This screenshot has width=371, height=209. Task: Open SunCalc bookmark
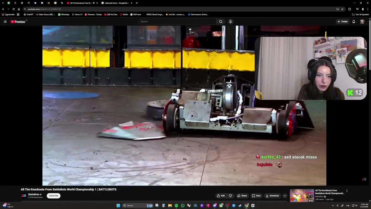coord(175,14)
